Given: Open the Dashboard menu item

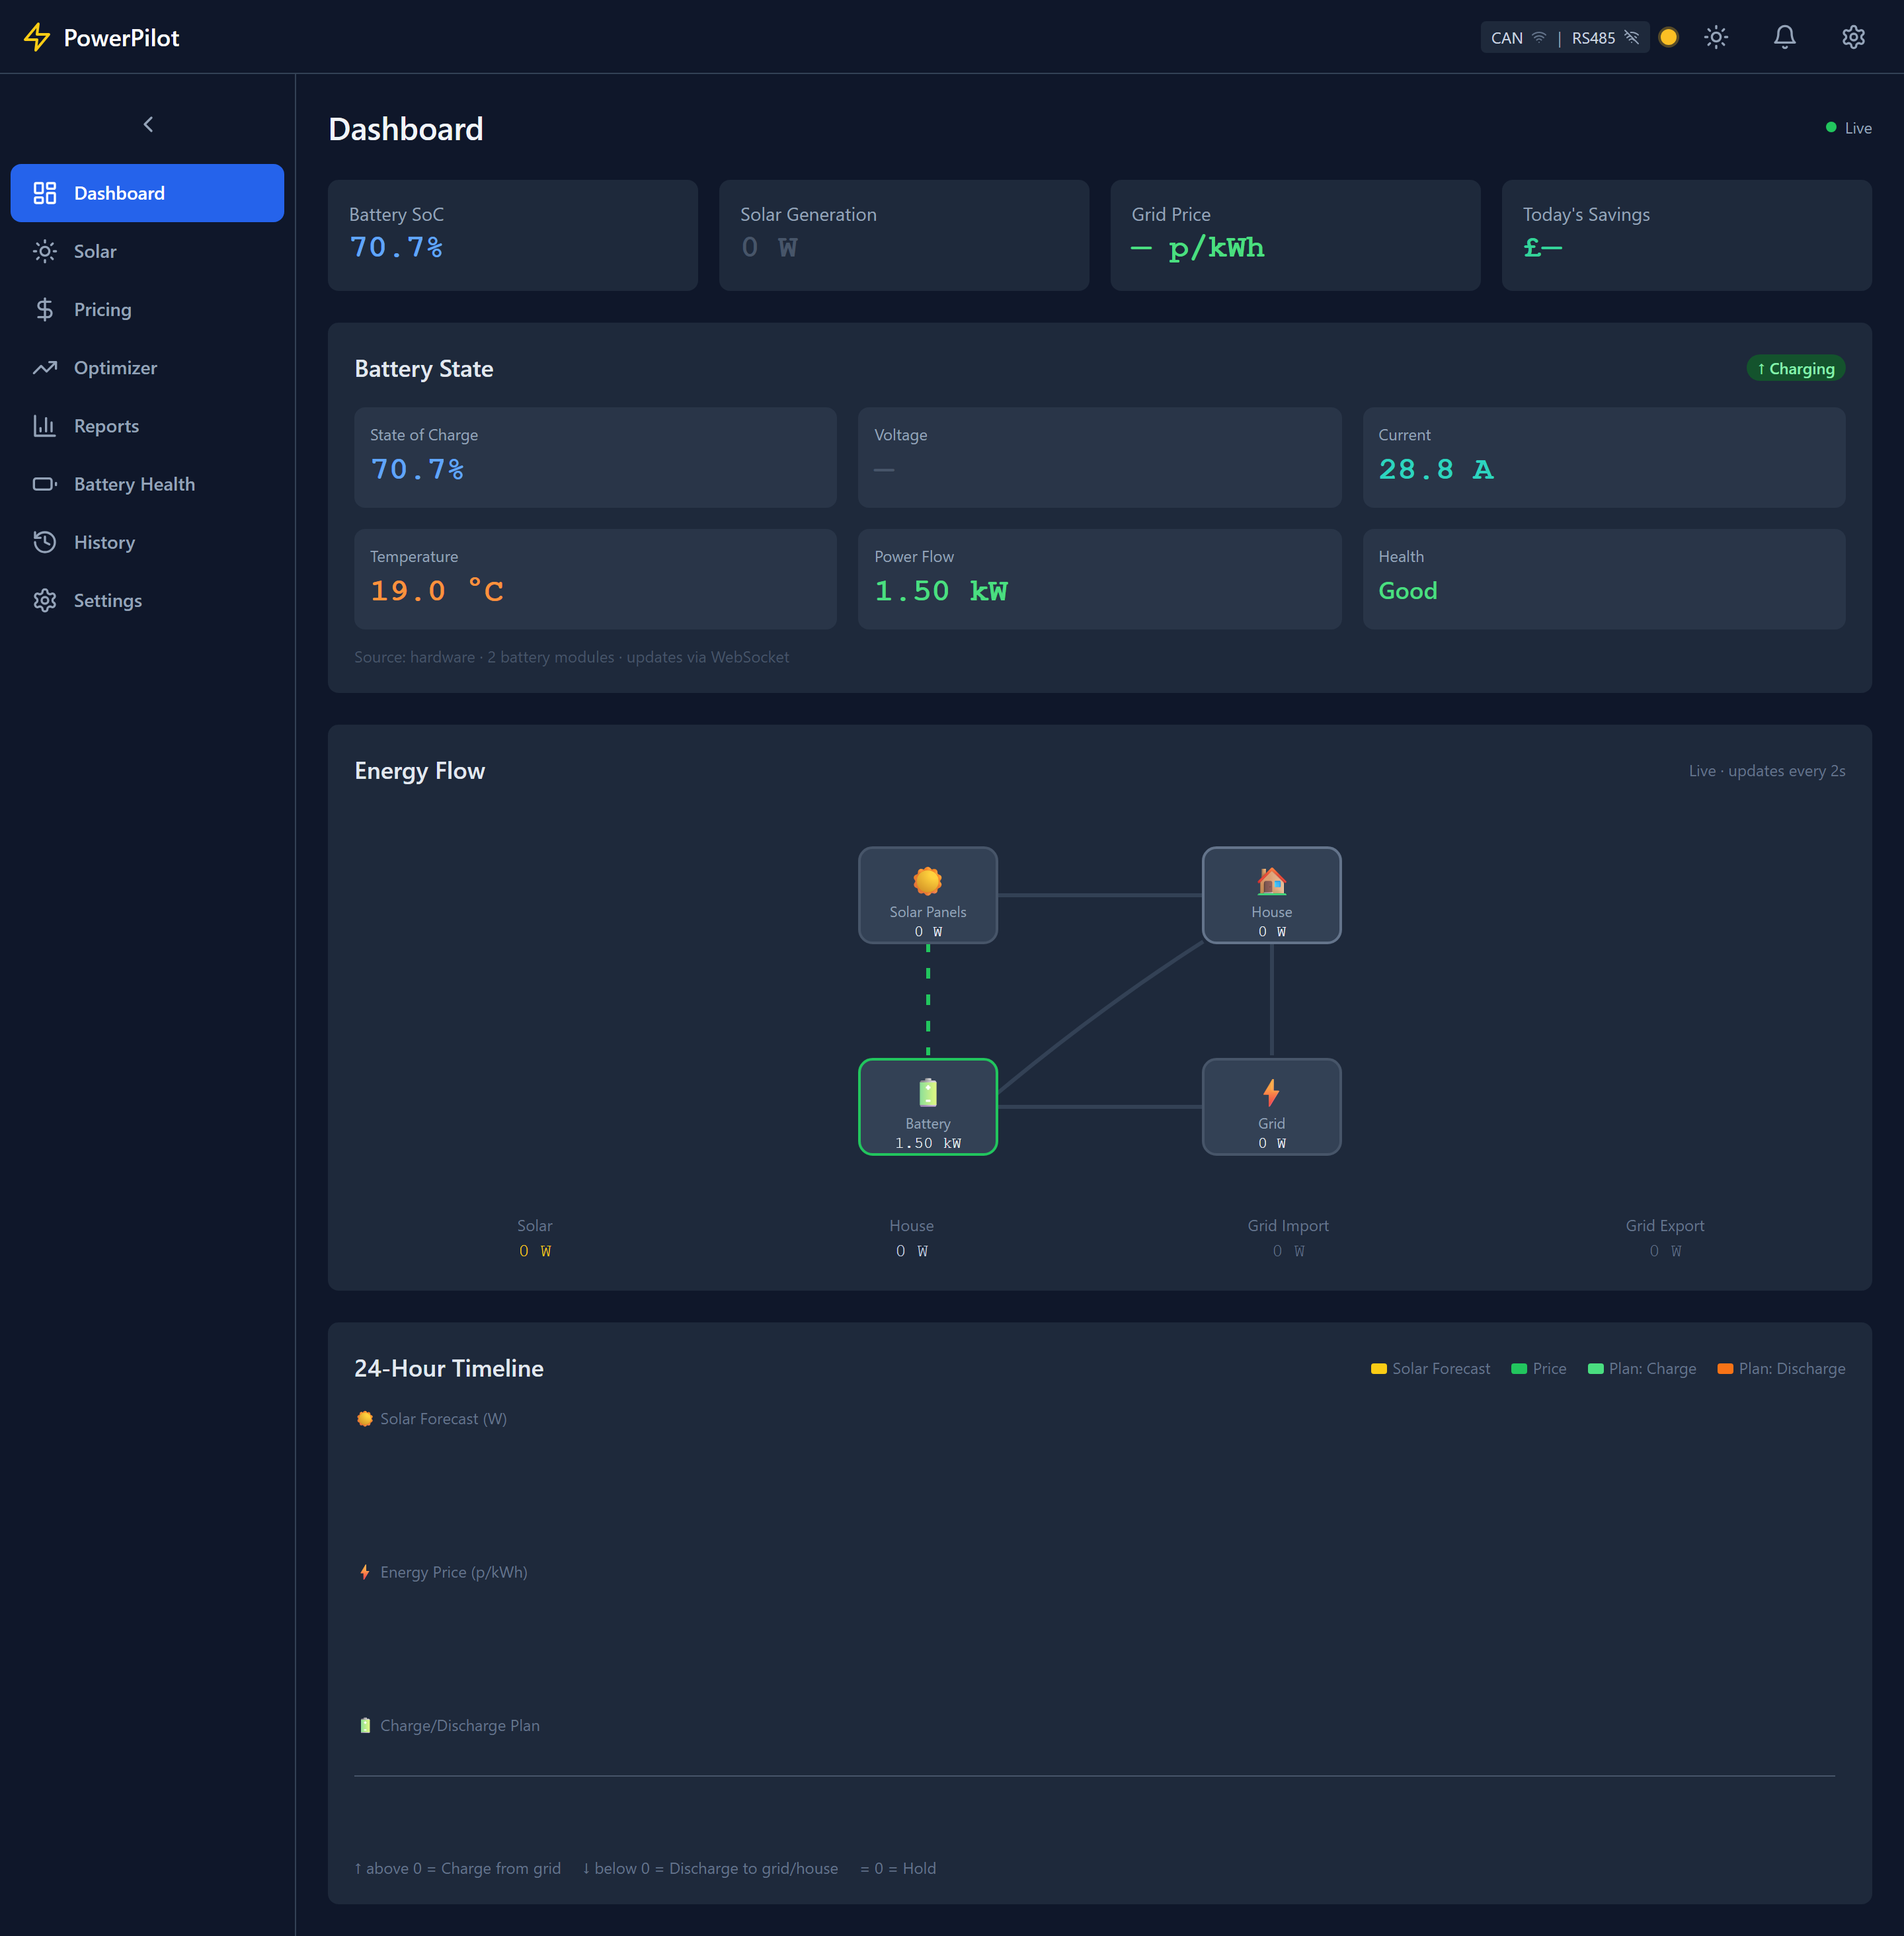Looking at the screenshot, I should click(x=147, y=193).
